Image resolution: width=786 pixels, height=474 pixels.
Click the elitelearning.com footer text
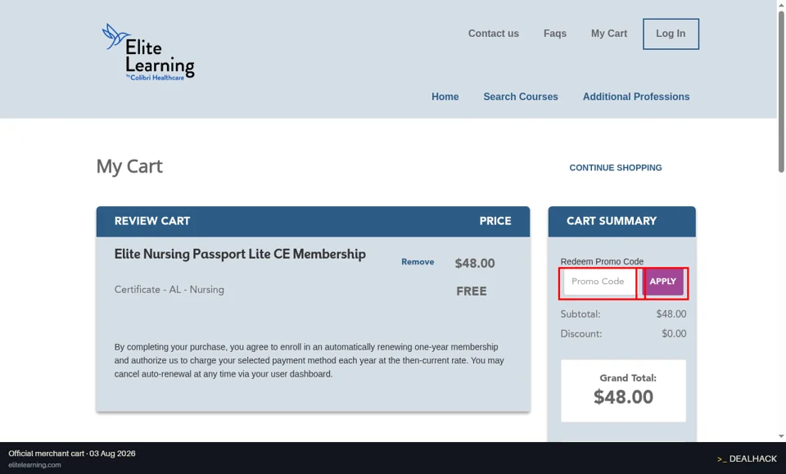(34, 465)
